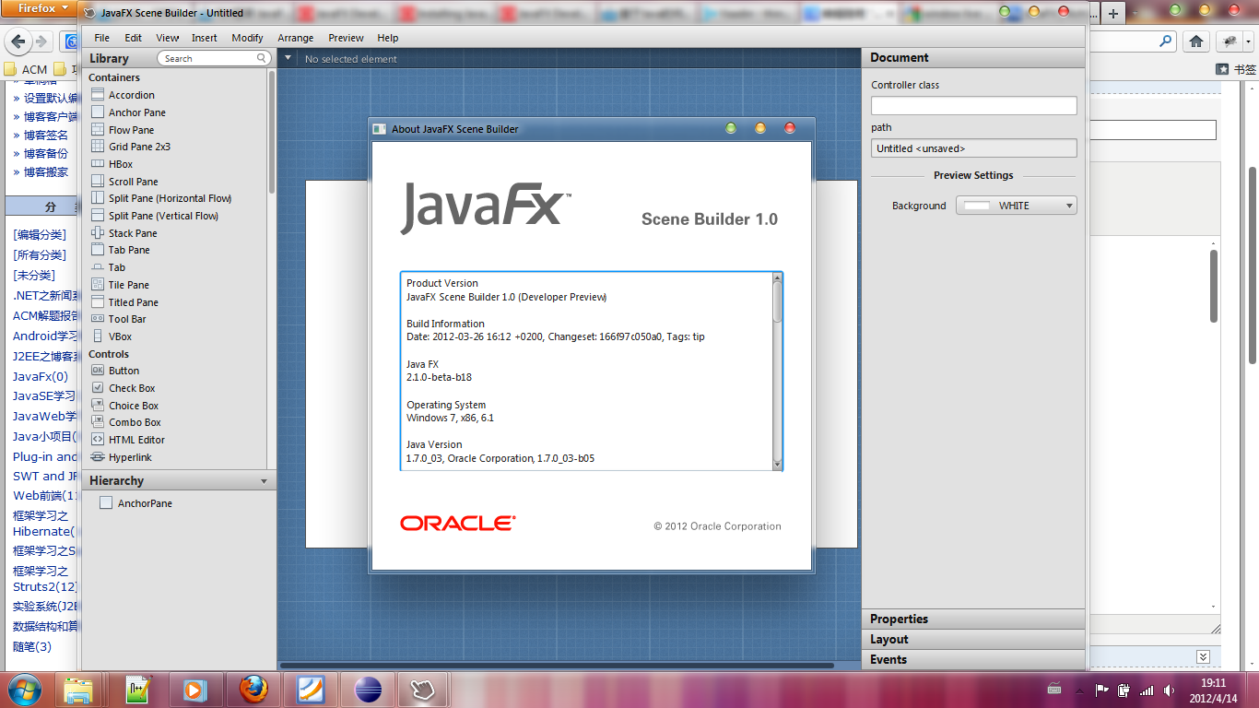Select the Tile Pane icon

point(98,285)
